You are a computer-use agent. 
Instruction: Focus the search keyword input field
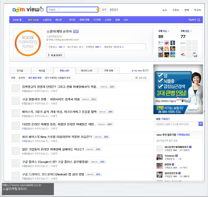(x=78, y=10)
